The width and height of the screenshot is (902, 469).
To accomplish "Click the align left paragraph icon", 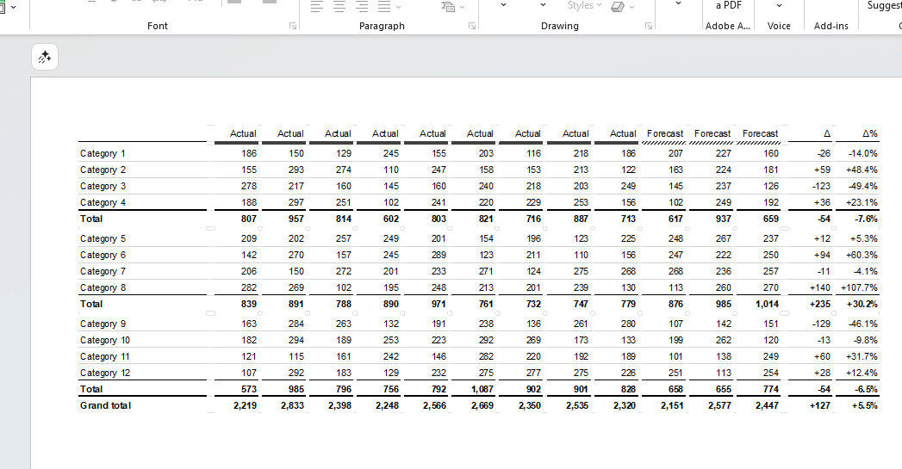I will point(317,7).
